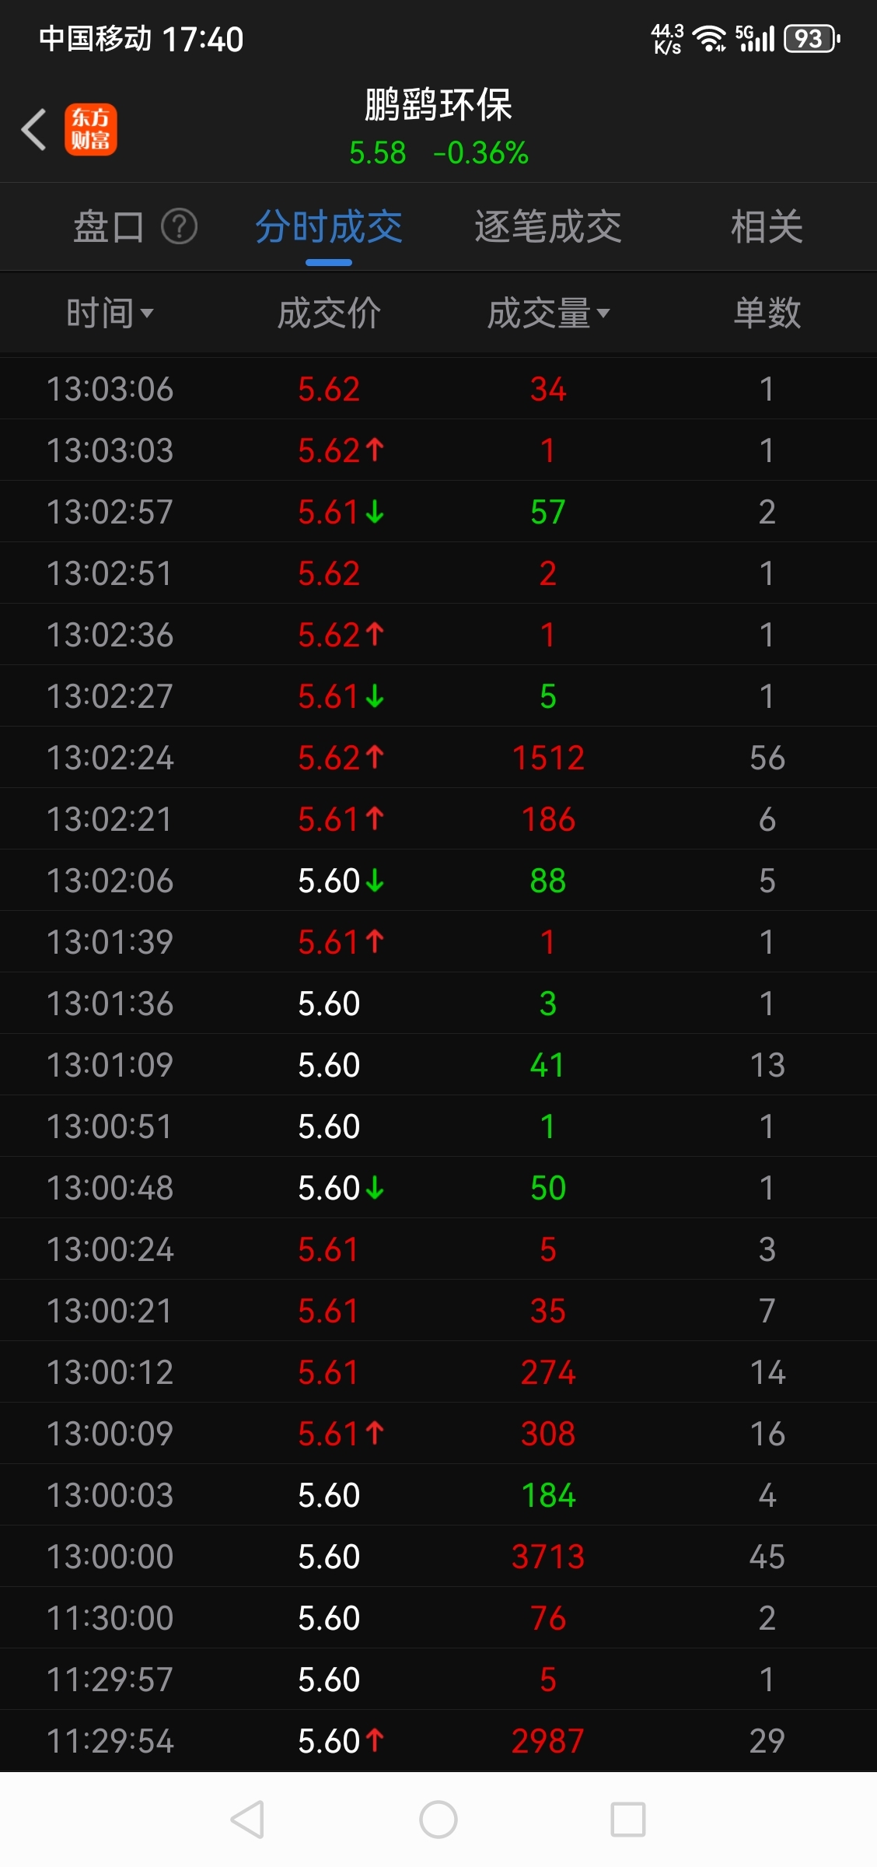Sort by 成交量 column dropdown
Screen dimensions: 877x1867
coord(548,313)
